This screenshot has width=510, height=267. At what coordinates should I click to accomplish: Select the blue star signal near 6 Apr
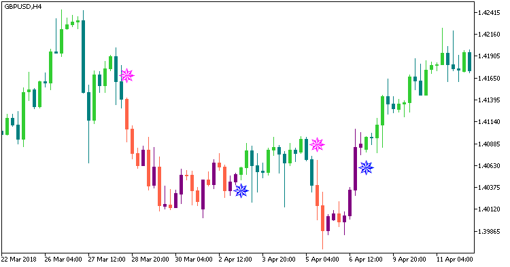[367, 168]
